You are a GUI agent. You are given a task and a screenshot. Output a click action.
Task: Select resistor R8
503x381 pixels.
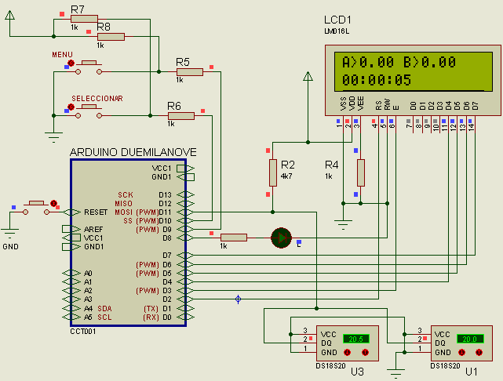(x=111, y=37)
